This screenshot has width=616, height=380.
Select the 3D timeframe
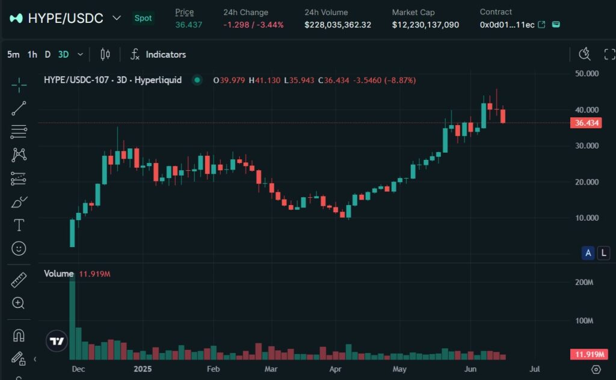[64, 55]
